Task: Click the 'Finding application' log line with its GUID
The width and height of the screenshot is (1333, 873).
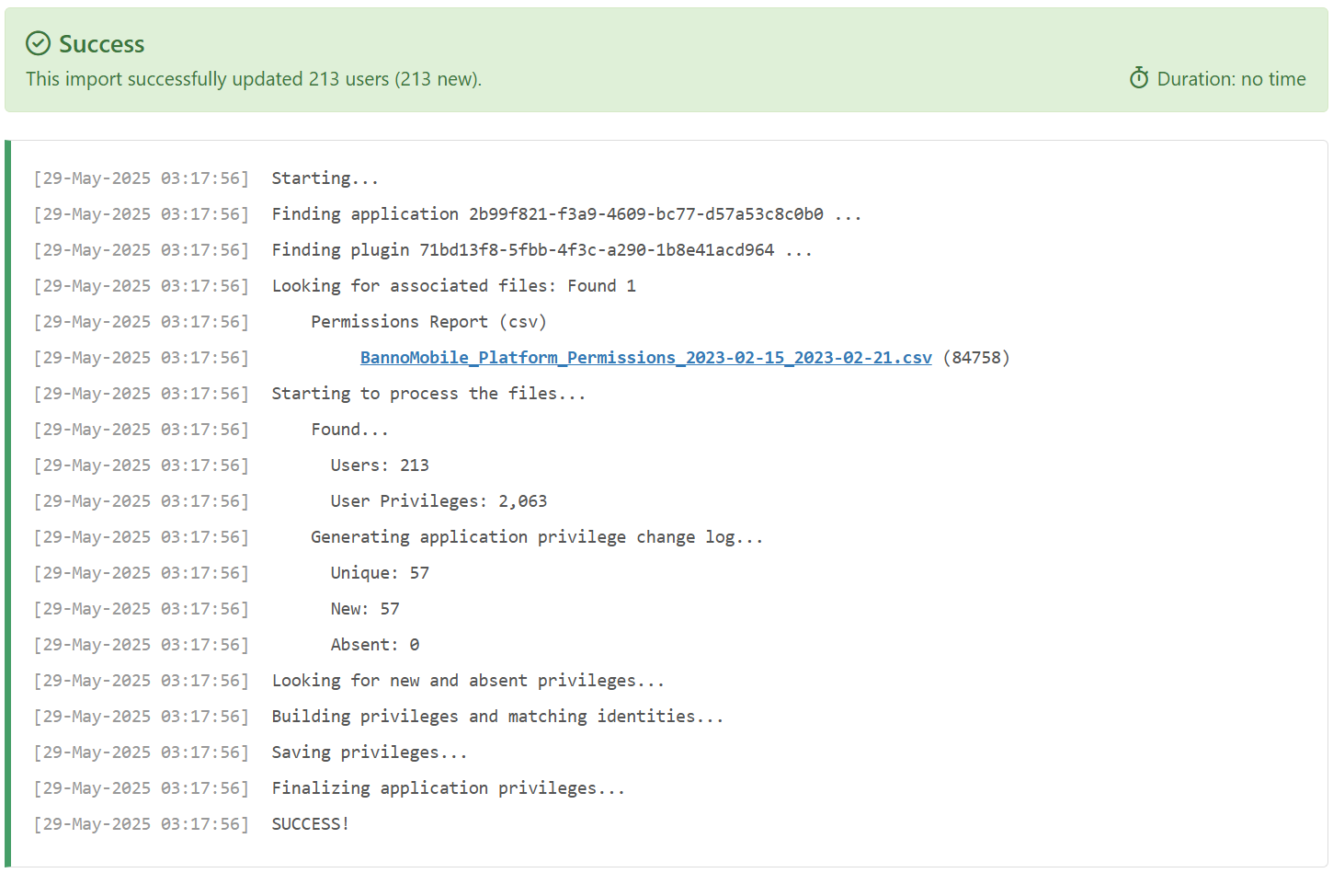Action: (565, 214)
